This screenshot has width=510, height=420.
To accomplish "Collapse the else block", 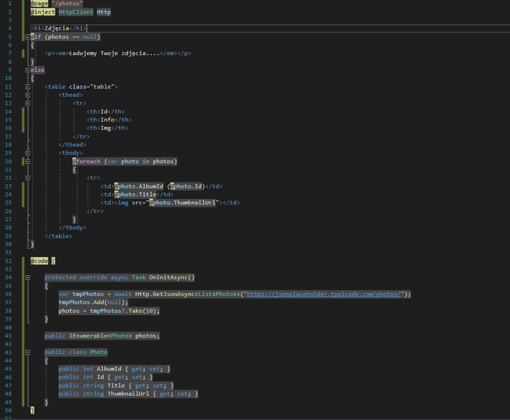I will pyautogui.click(x=28, y=70).
